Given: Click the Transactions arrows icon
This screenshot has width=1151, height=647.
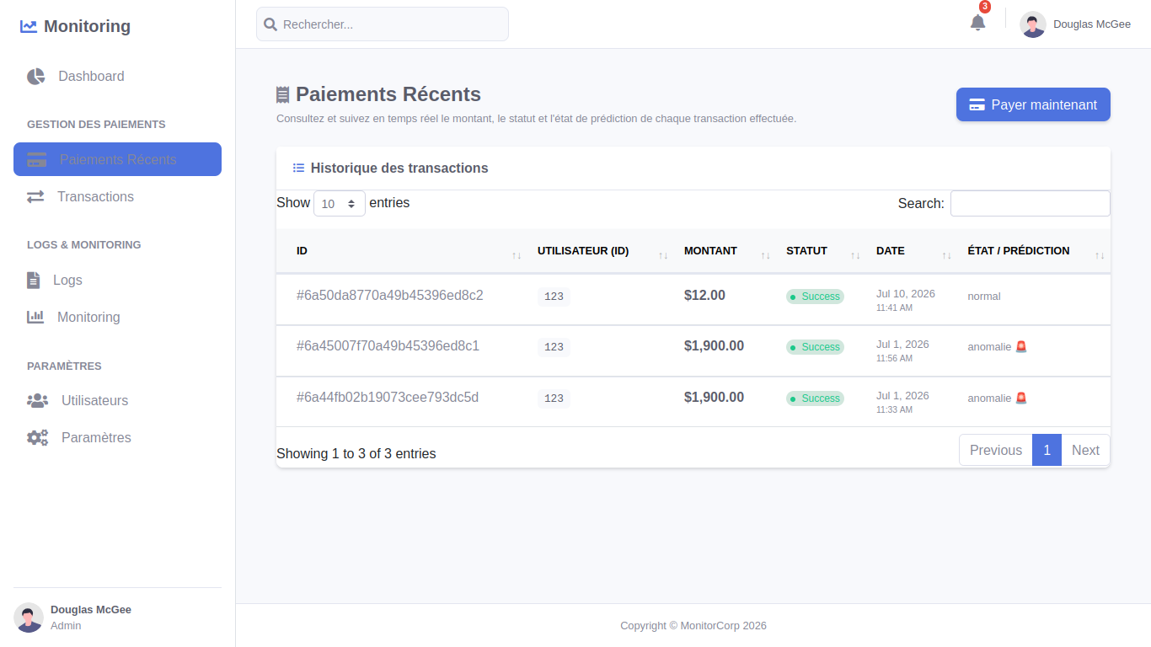Looking at the screenshot, I should (35, 196).
